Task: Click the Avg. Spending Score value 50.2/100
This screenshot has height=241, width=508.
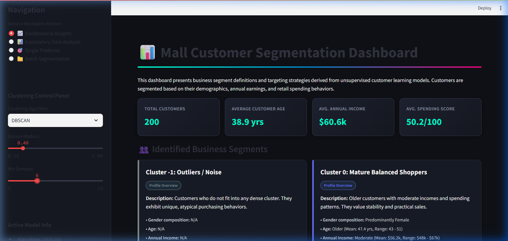Action: tap(424, 122)
